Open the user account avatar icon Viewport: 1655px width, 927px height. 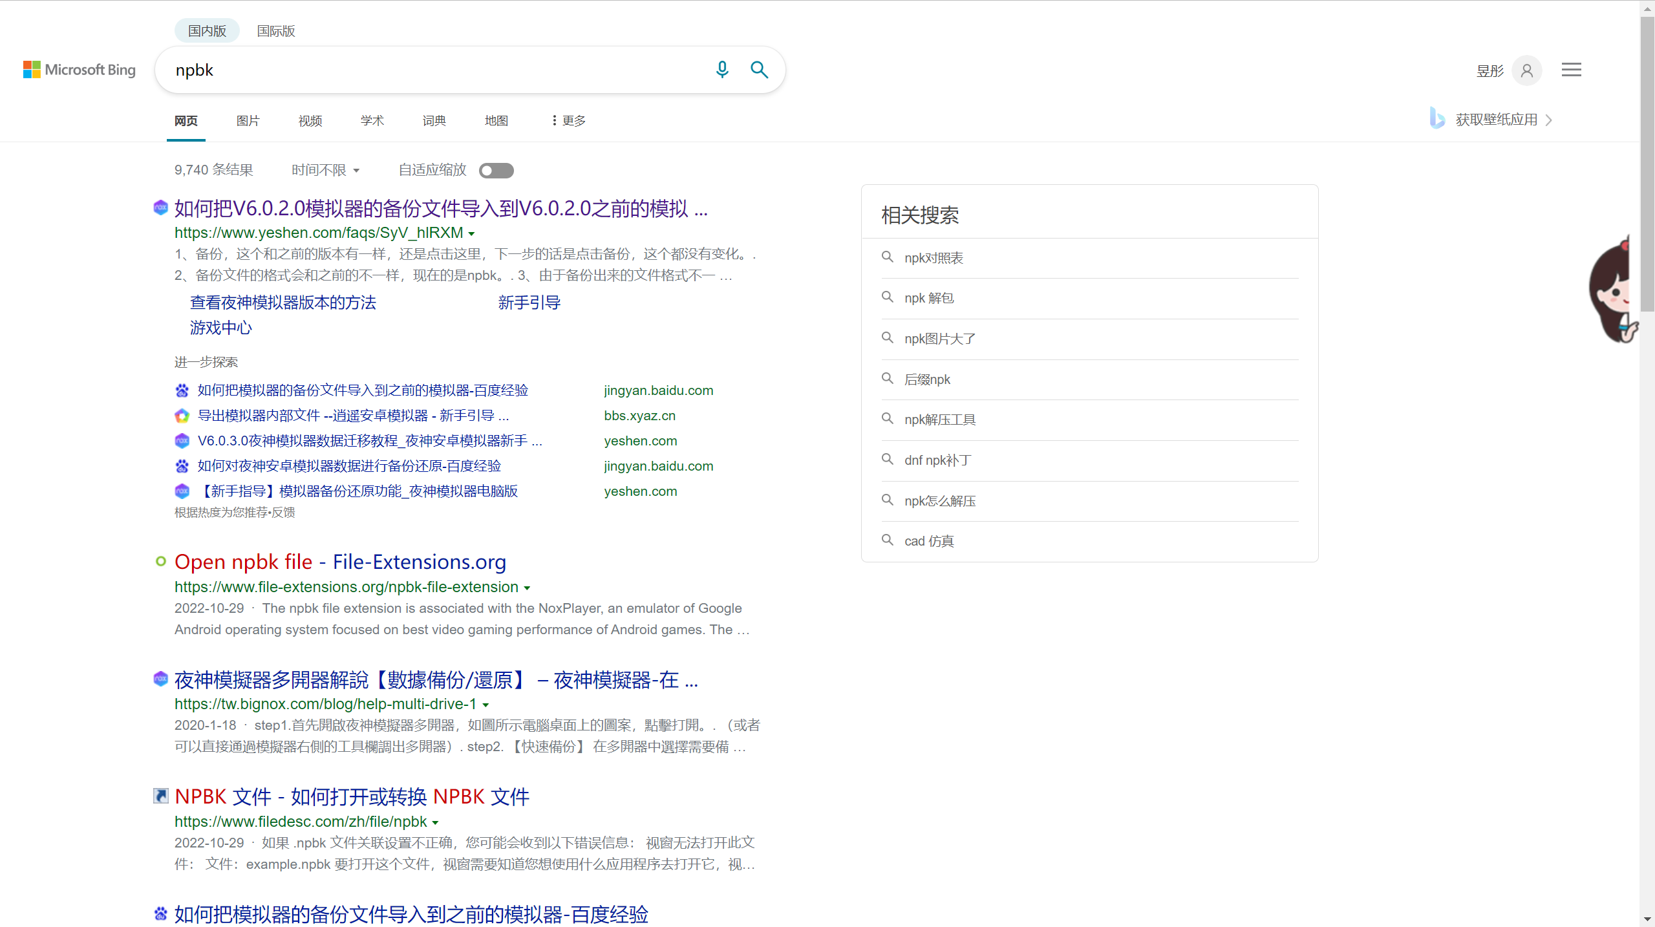1527,70
